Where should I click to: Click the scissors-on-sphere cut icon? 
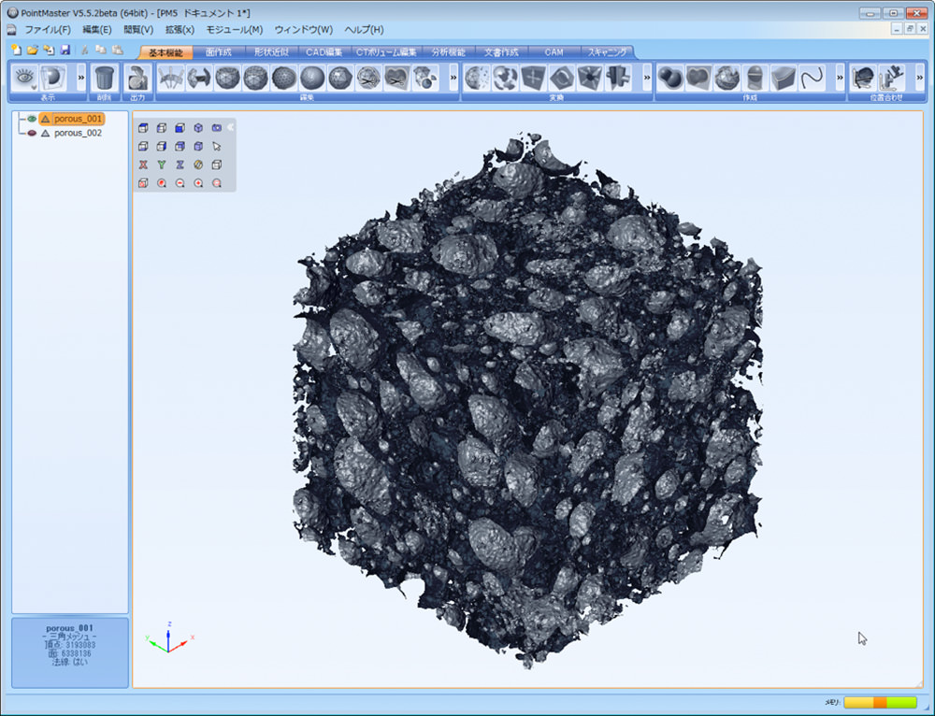368,78
